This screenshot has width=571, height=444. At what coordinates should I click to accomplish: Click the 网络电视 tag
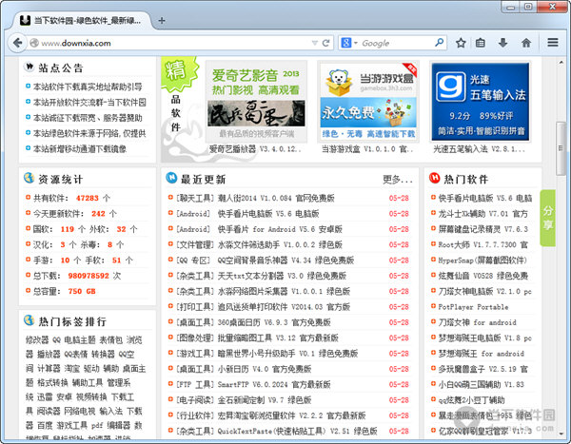point(79,411)
